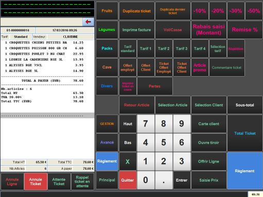The width and height of the screenshot is (263, 197).
Task: Switch to Tarif 4 pricing
Action: 200,48
